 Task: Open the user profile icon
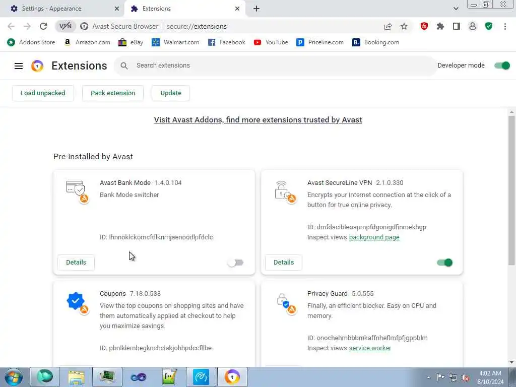pos(473,26)
